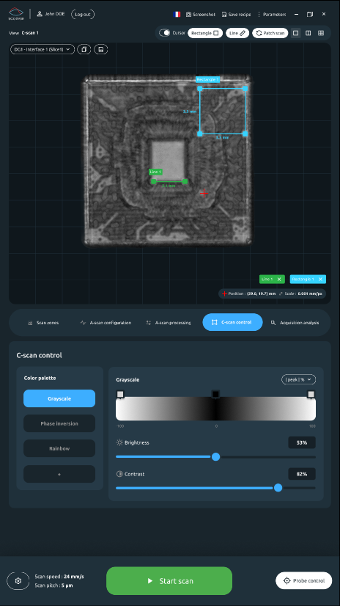Viewport: 340px width, 606px height.
Task: Start a Patch scan
Action: (270, 33)
